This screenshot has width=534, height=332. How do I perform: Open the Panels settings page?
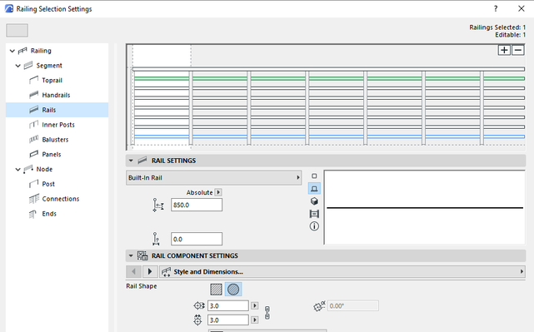click(52, 155)
